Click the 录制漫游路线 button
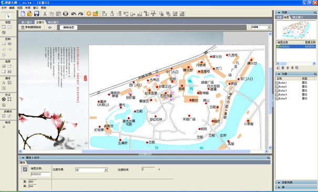This screenshot has width=318, height=192. pos(31,27)
